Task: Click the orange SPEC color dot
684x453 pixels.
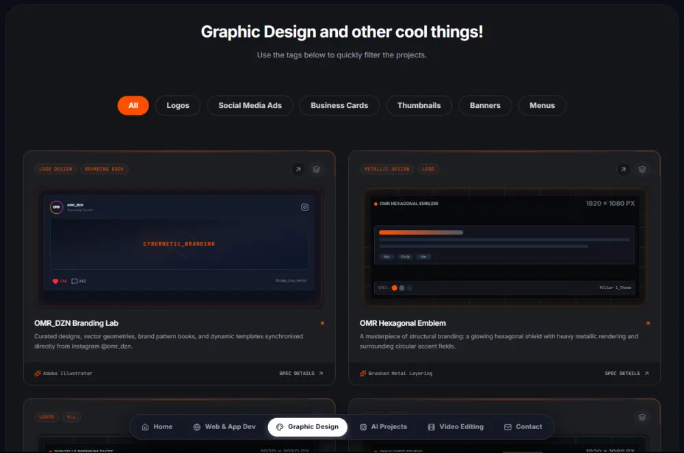Action: pyautogui.click(x=395, y=288)
